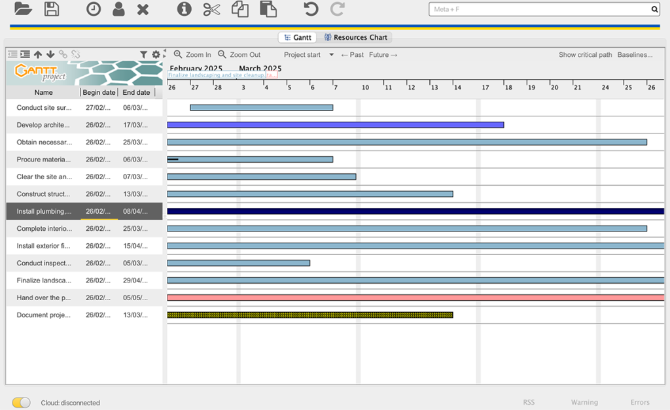Click the Link tasks chain icon
The width and height of the screenshot is (670, 410).
coord(63,54)
